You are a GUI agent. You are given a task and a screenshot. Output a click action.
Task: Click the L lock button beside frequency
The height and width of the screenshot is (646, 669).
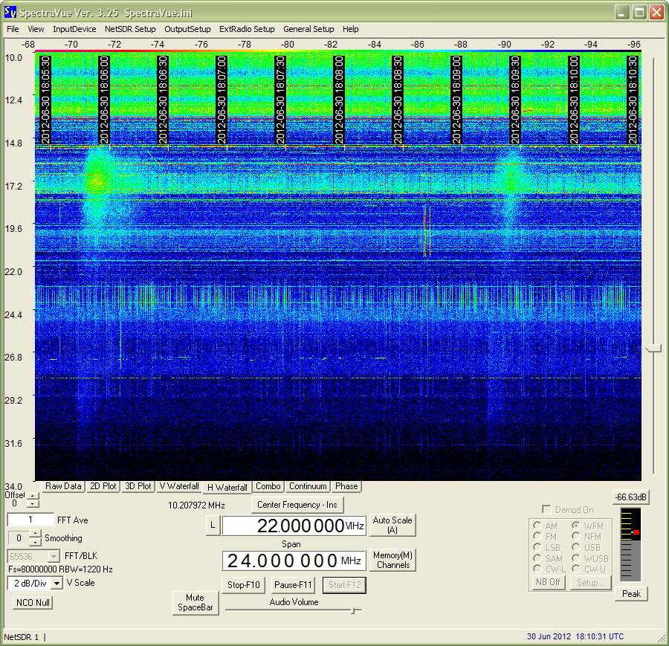point(213,526)
